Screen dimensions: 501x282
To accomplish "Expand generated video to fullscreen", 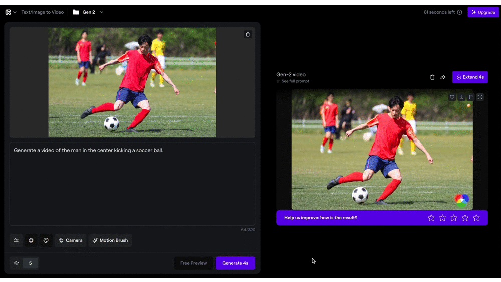I will (480, 97).
